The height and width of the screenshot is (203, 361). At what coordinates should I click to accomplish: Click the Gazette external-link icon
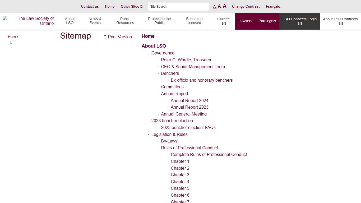click(x=224, y=24)
